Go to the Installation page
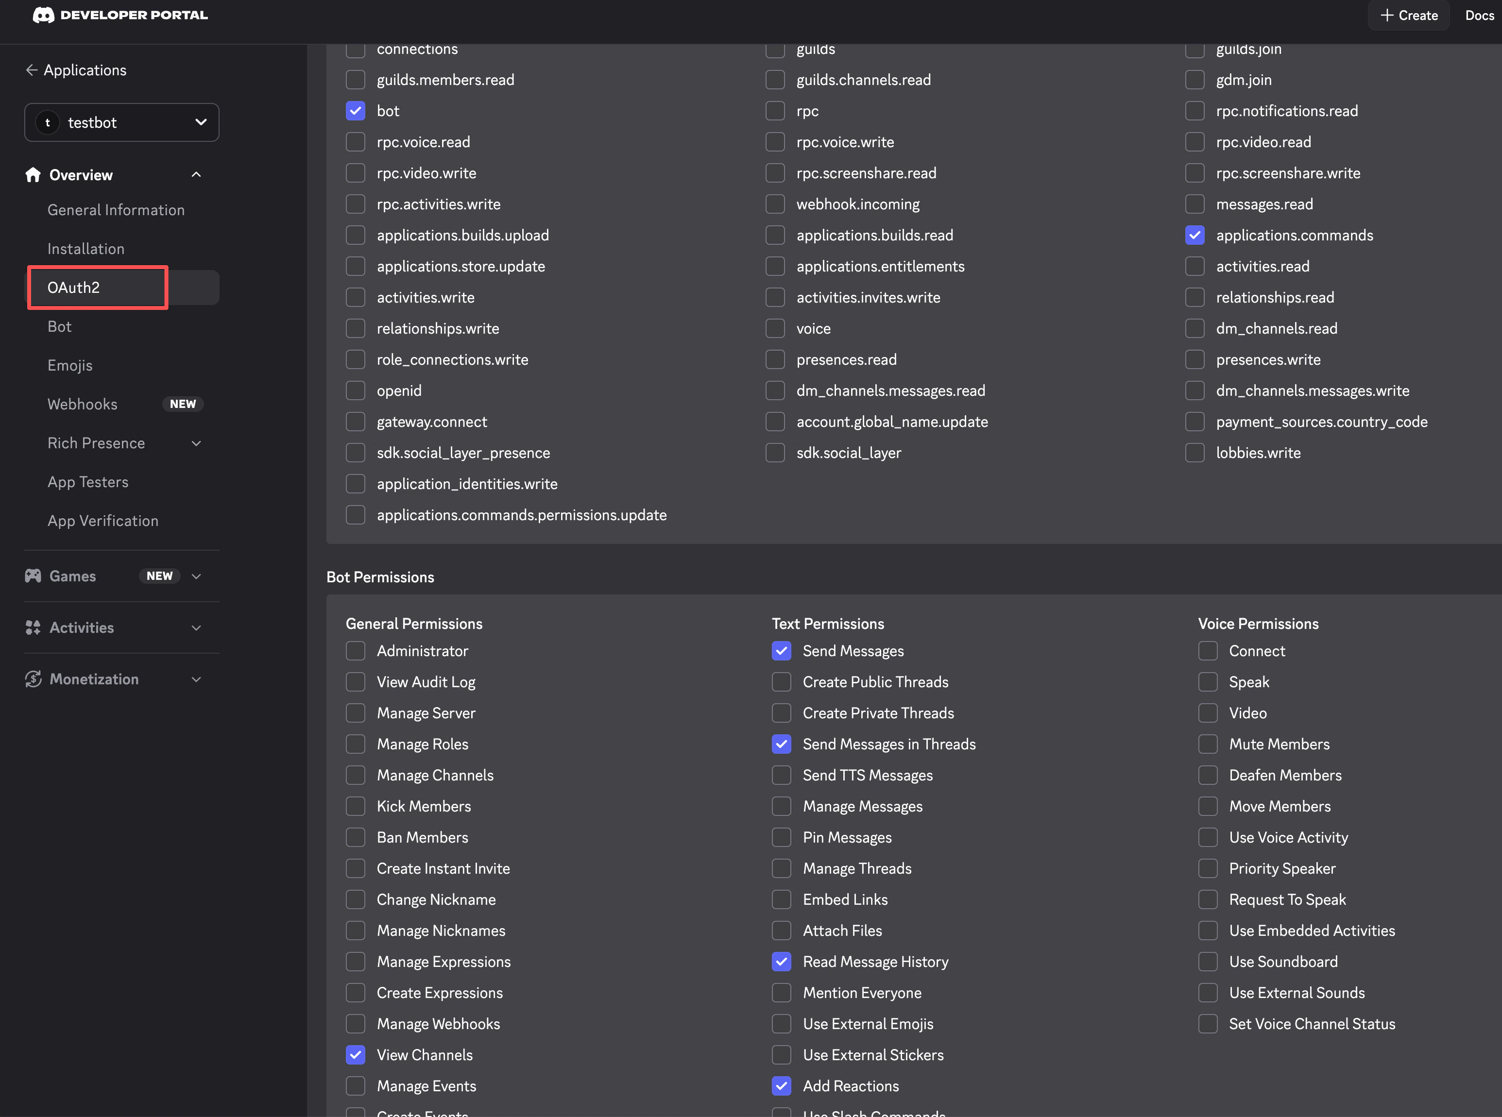 86,249
